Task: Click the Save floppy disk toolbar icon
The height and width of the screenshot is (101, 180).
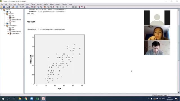Action: pos(4,7)
